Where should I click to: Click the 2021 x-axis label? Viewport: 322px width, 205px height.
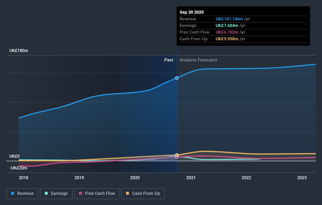pyautogui.click(x=191, y=178)
